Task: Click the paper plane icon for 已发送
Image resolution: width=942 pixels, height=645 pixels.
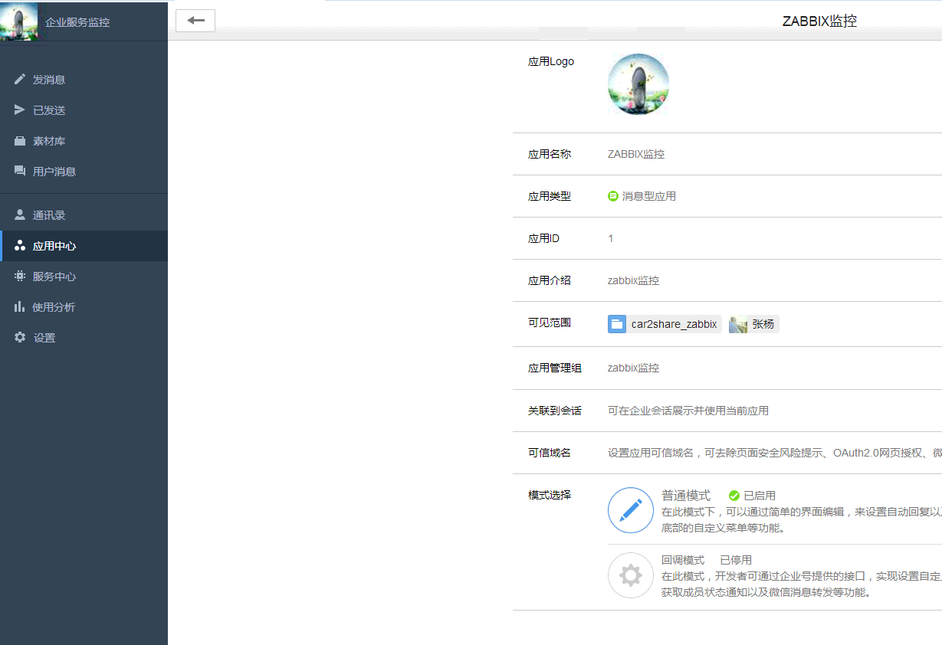Action: coord(20,110)
